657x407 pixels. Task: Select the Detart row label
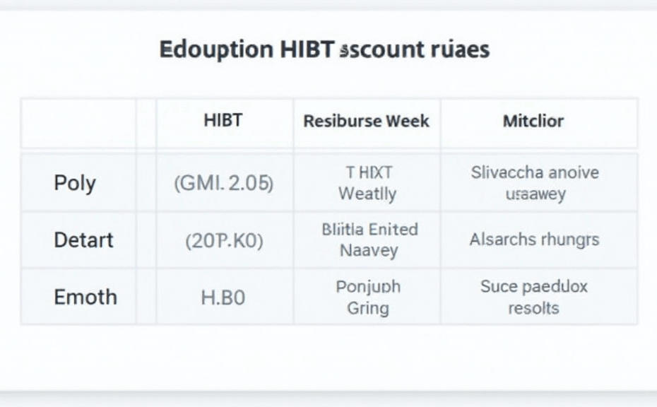click(x=83, y=240)
